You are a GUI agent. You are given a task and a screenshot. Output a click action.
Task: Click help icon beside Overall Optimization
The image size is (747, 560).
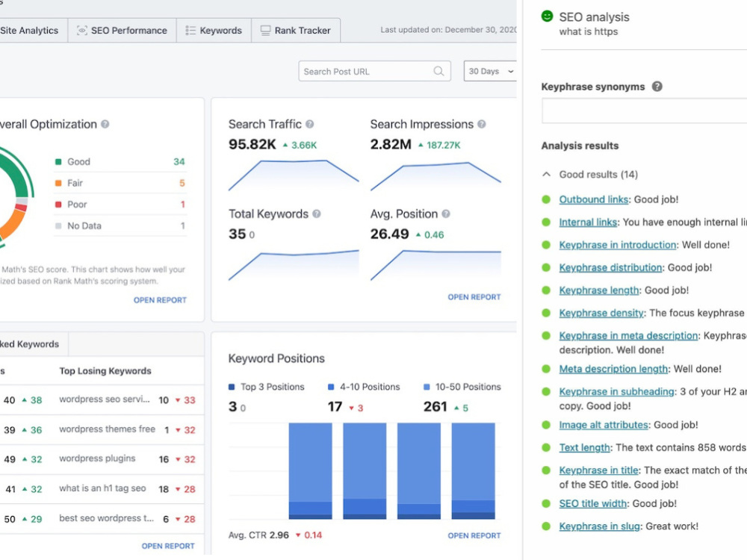tap(105, 124)
